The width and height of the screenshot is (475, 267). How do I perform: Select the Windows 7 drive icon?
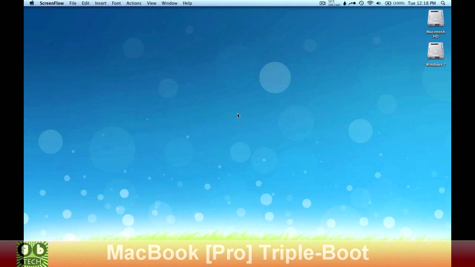coord(436,51)
